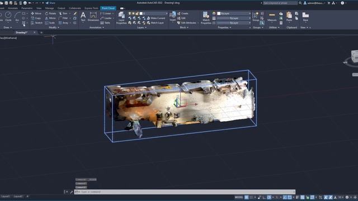Viewport: 358px width, 201px height.
Task: Click the Text annotation tool
Action: (x=83, y=17)
